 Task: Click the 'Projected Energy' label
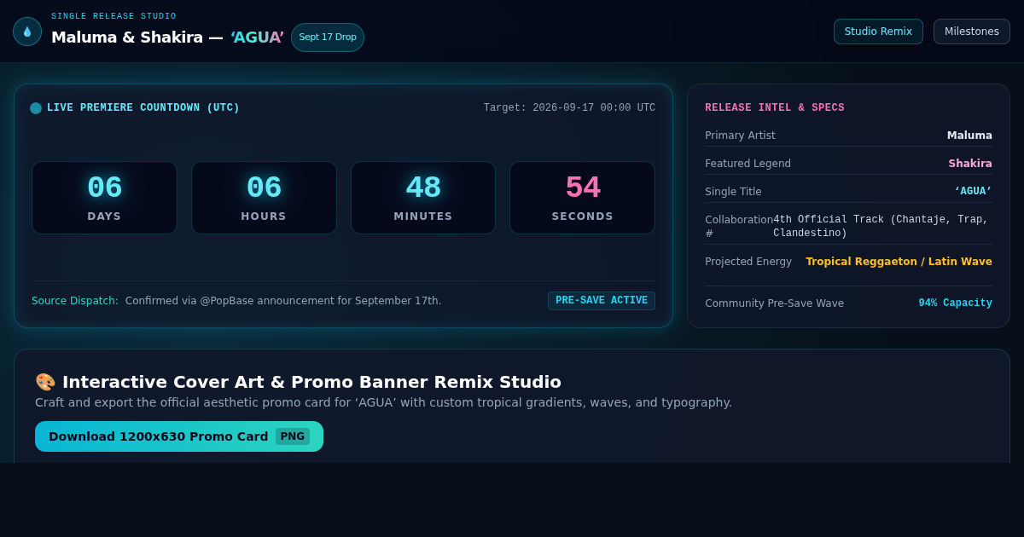[748, 262]
